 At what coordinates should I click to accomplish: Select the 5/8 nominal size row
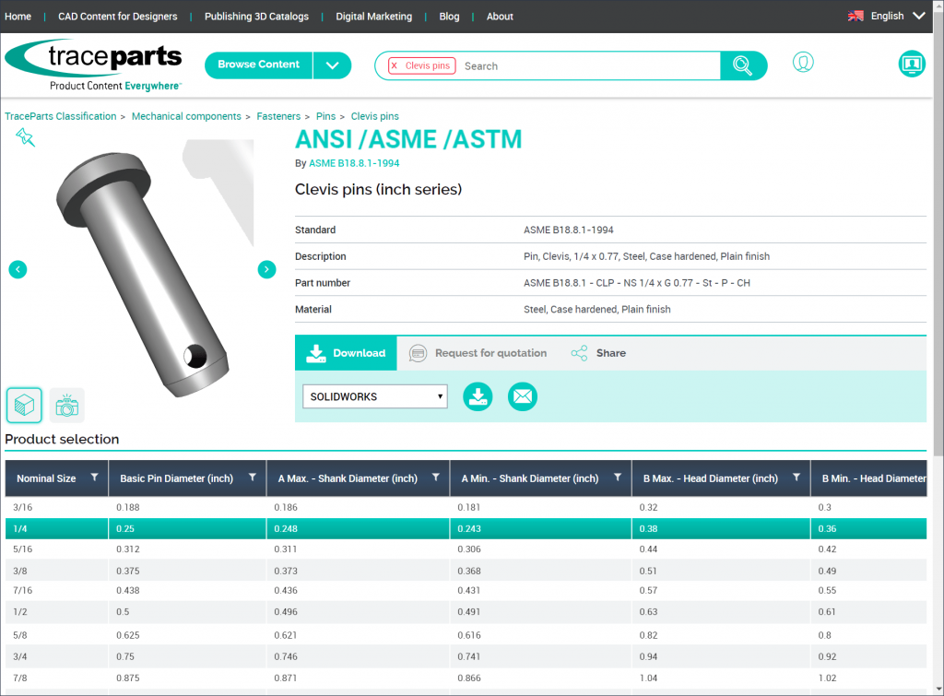tap(466, 634)
